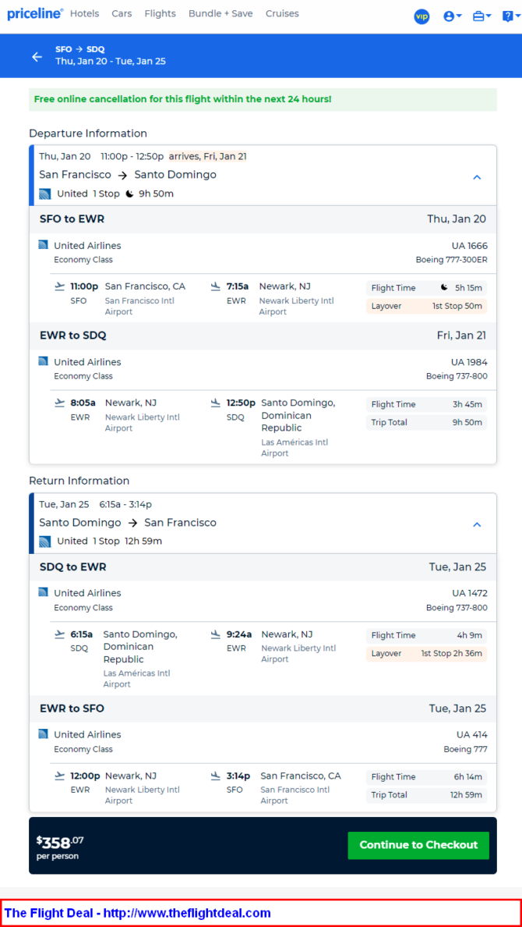This screenshot has width=522, height=927.
Task: Click the 'Return Information' heading
Action: 79,481
